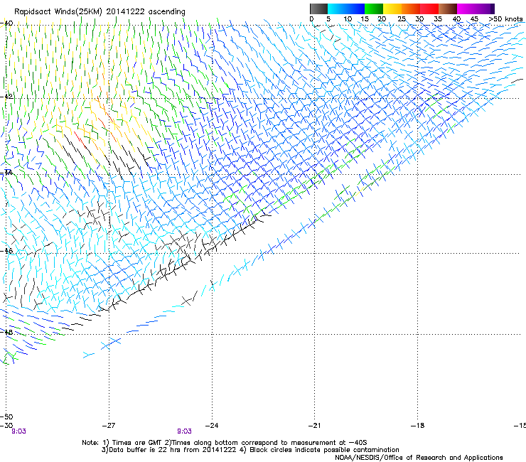Click the magenta 40-45 knots color swatch
This screenshot has width=526, height=462.
pos(466,9)
